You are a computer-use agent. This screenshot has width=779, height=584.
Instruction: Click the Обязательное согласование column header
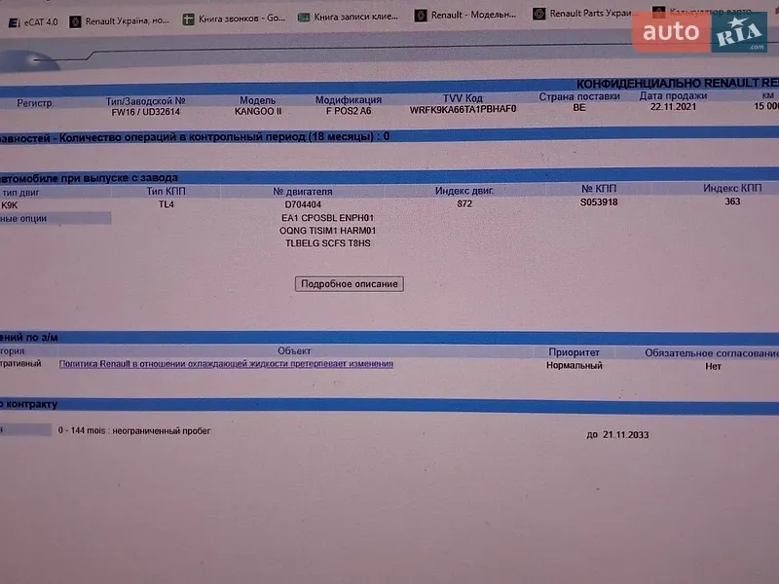(712, 353)
